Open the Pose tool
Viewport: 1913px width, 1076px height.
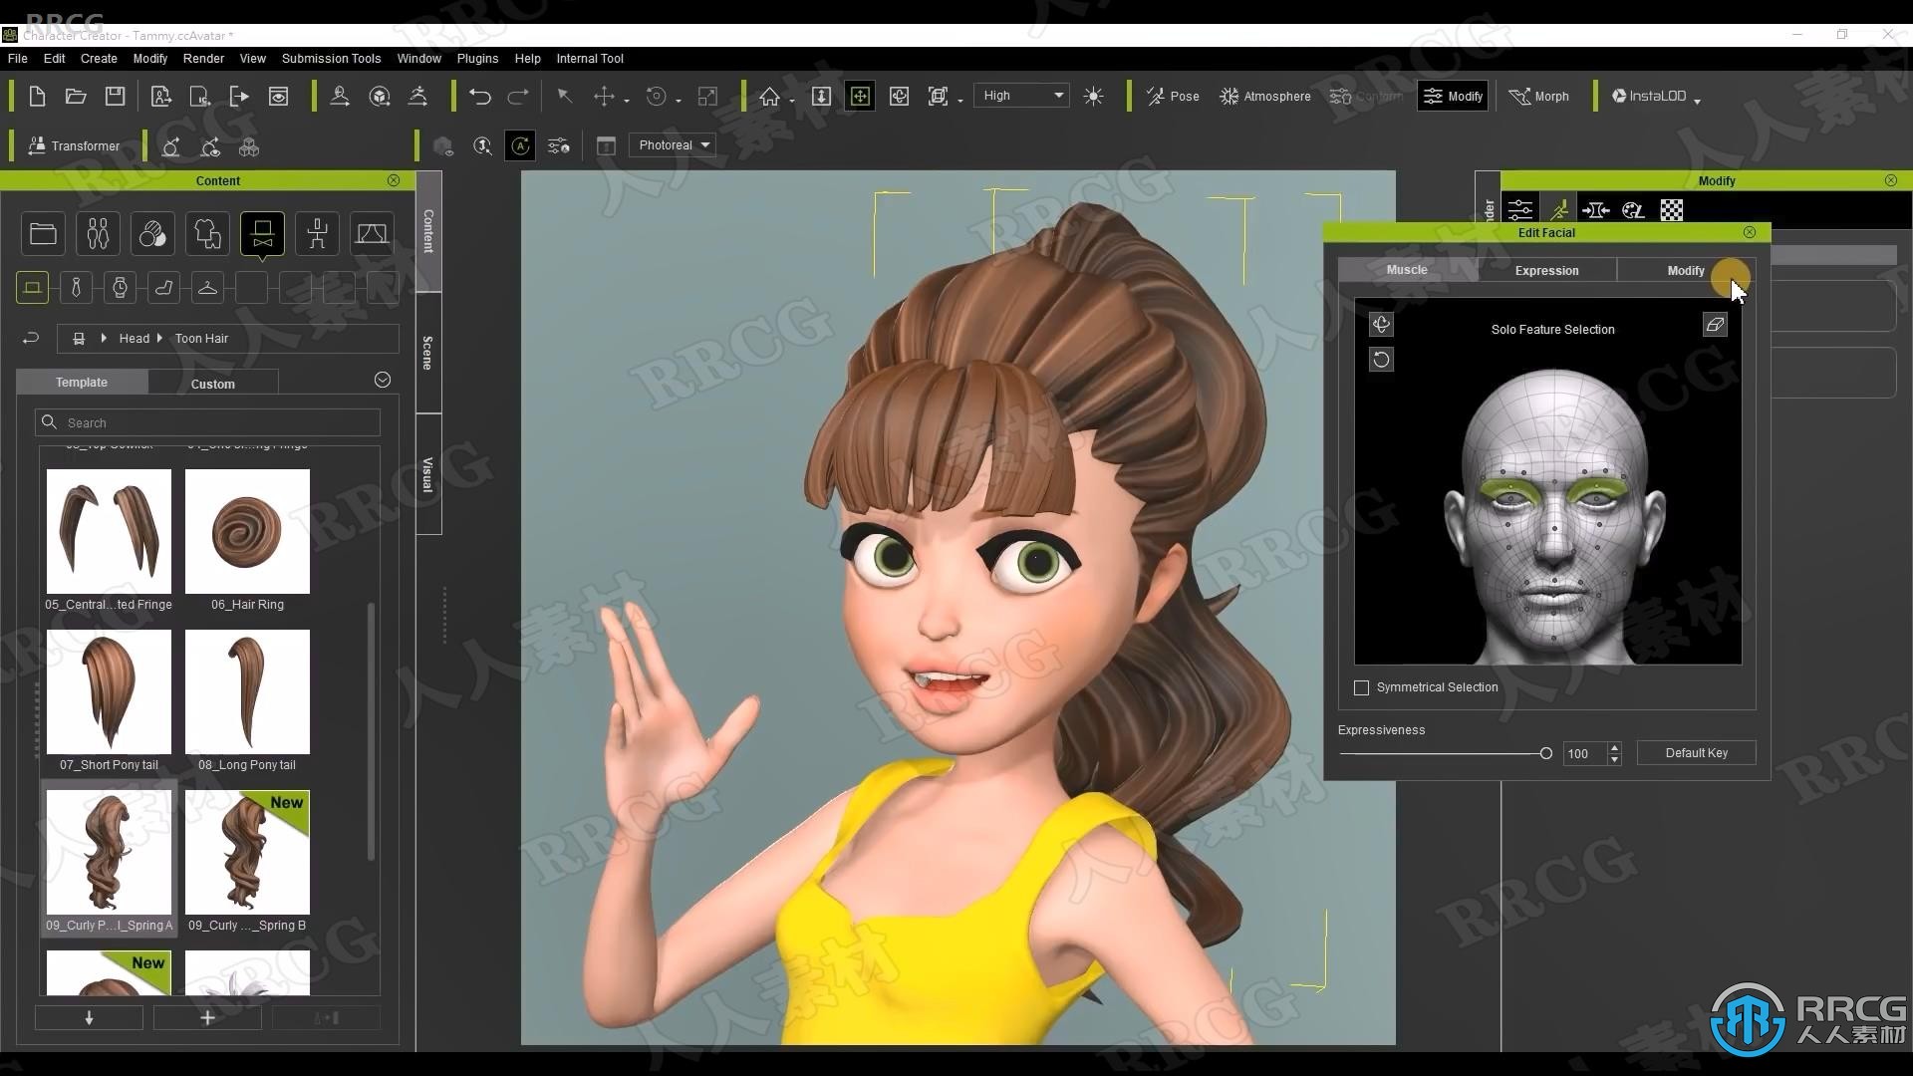coord(1173,96)
